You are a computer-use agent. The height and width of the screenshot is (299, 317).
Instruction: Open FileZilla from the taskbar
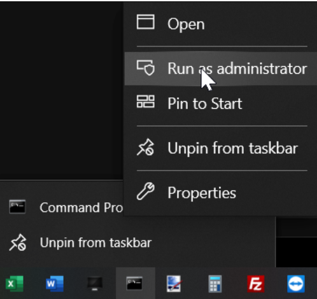(x=256, y=284)
